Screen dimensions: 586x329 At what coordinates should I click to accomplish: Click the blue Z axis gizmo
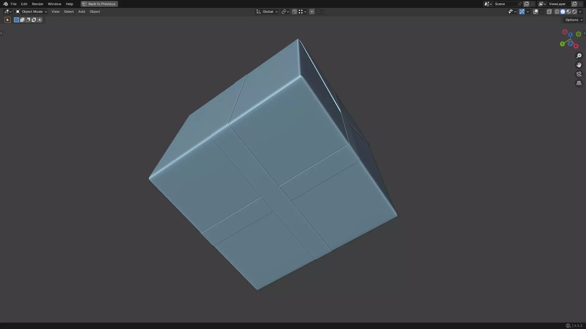point(570,34)
